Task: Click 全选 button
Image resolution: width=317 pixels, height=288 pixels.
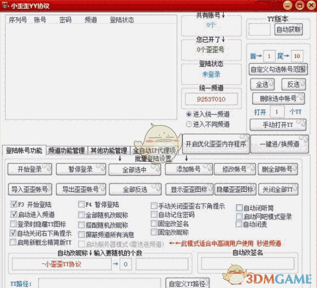Action: point(262,84)
